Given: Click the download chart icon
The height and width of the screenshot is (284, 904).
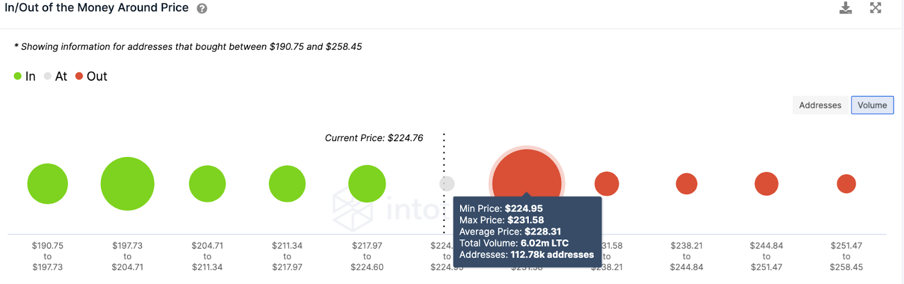Looking at the screenshot, I should (845, 8).
